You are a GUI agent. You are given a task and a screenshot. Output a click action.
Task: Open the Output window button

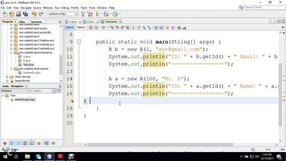[x=13, y=149]
